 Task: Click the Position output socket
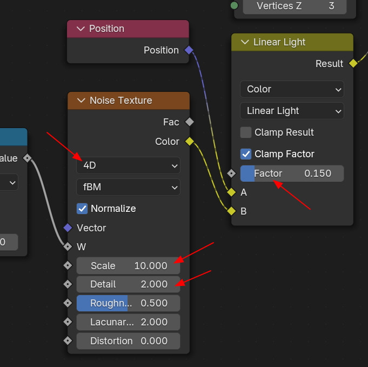189,50
